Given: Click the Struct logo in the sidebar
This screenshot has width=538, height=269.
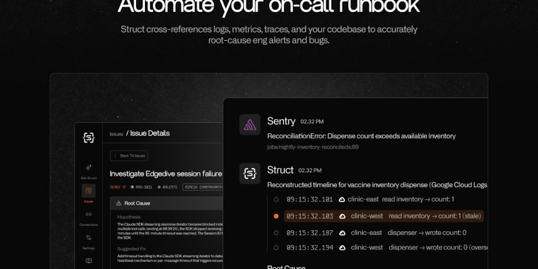Looking at the screenshot, I should click(x=88, y=138).
